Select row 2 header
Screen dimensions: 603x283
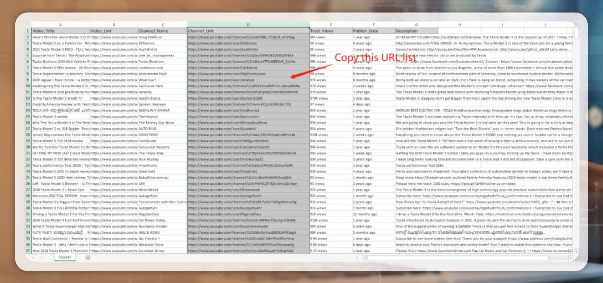28,37
